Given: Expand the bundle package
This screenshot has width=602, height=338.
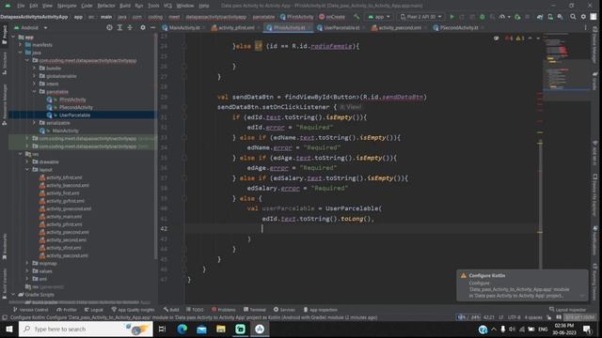Looking at the screenshot, I should tap(34, 69).
